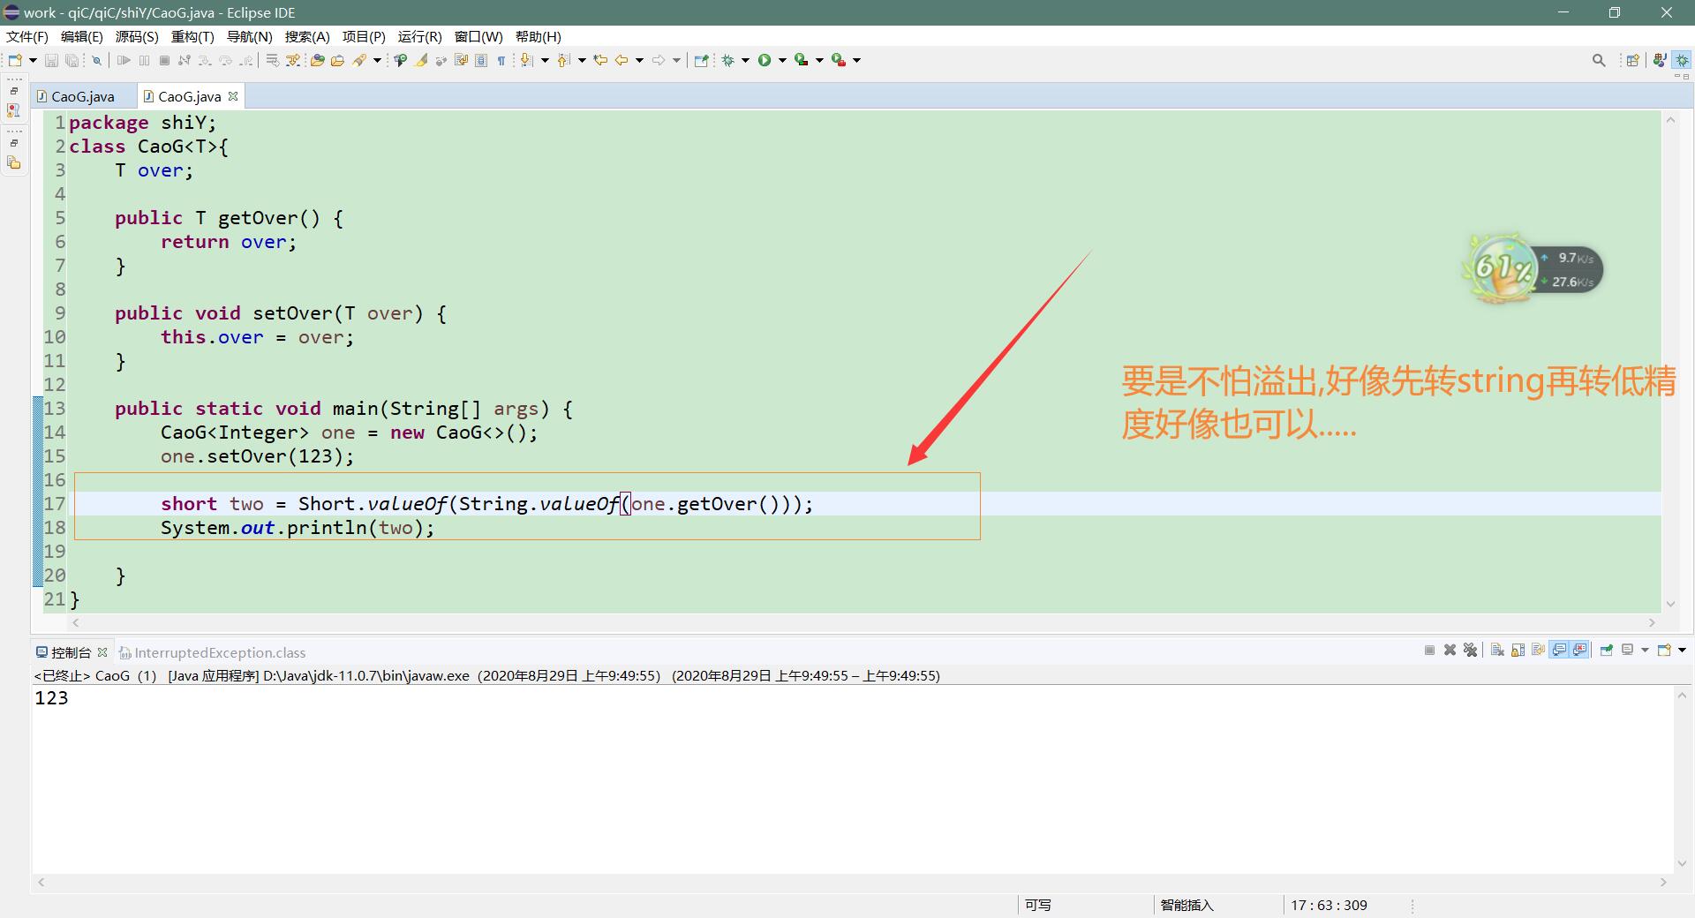The image size is (1695, 918).
Task: Create new item with New toolbar icon
Action: click(x=15, y=60)
